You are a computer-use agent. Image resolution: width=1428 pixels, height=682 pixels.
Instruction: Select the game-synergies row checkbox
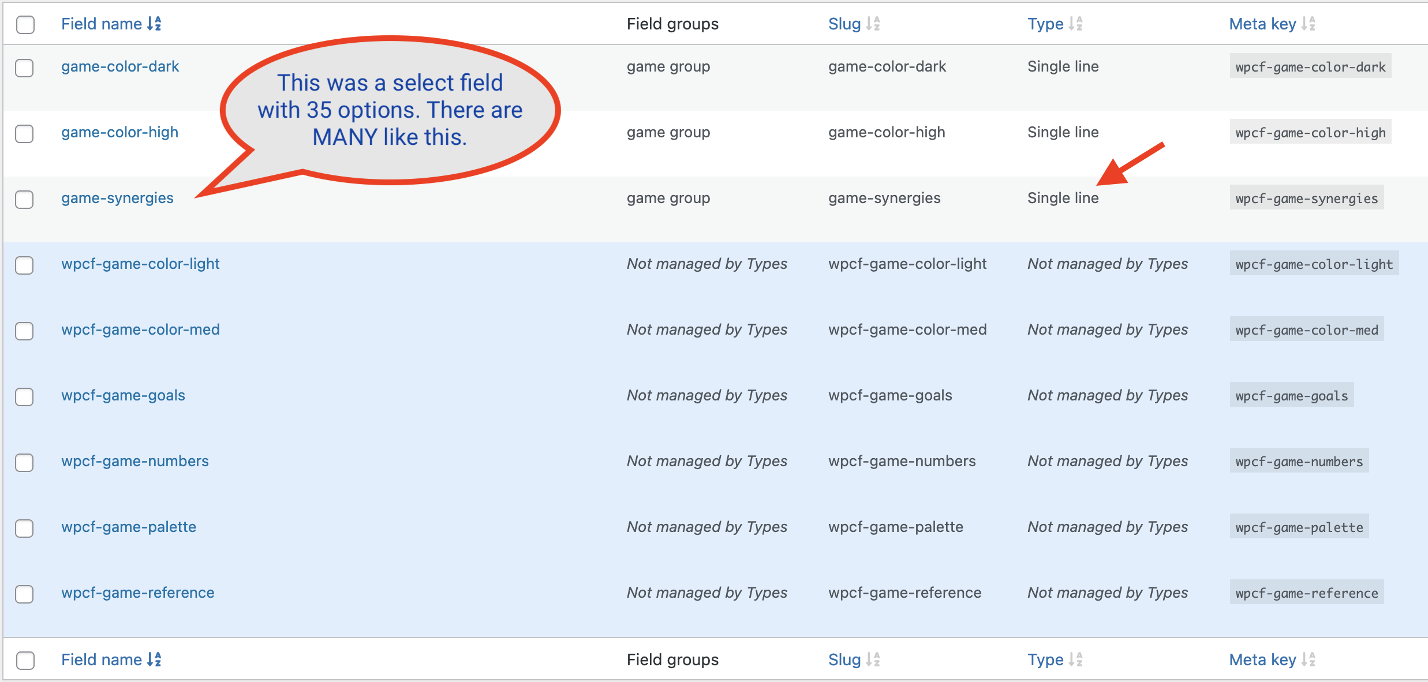tap(24, 199)
